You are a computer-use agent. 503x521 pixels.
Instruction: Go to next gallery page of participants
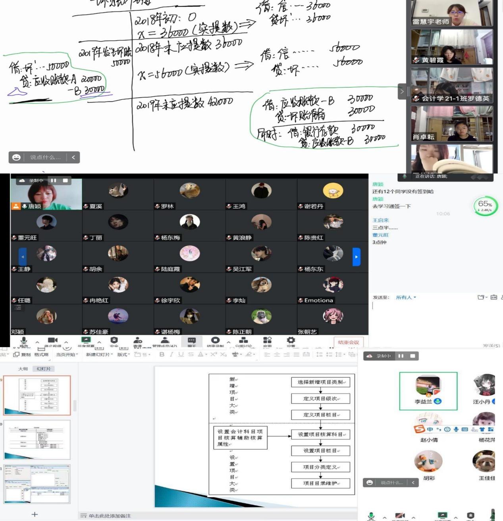(x=357, y=257)
